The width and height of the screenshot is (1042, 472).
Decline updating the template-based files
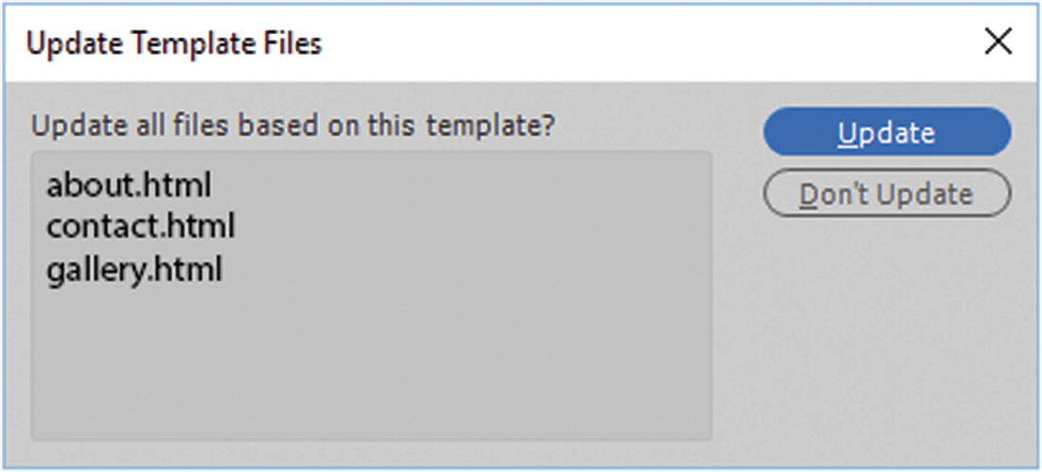pos(887,194)
